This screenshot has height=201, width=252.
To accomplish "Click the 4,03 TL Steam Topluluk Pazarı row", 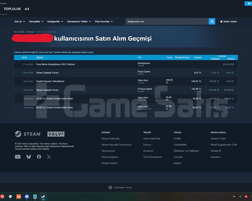I will (126, 73).
